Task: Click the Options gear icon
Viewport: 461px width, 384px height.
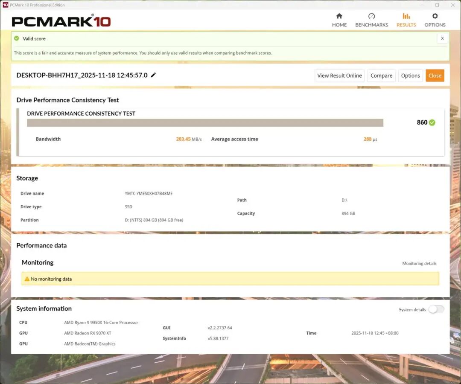Action: click(x=435, y=16)
